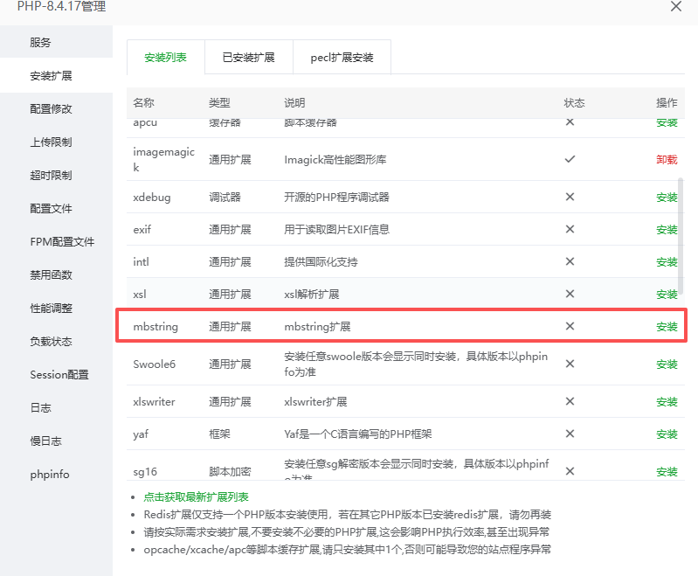Image resolution: width=698 pixels, height=576 pixels.
Task: Install the mbstring extension
Action: coord(667,327)
